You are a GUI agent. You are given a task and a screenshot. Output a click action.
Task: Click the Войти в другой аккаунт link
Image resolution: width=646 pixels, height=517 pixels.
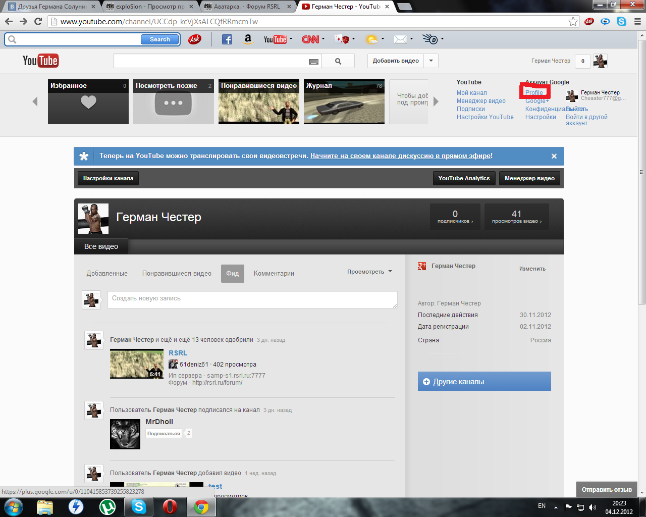(x=586, y=120)
